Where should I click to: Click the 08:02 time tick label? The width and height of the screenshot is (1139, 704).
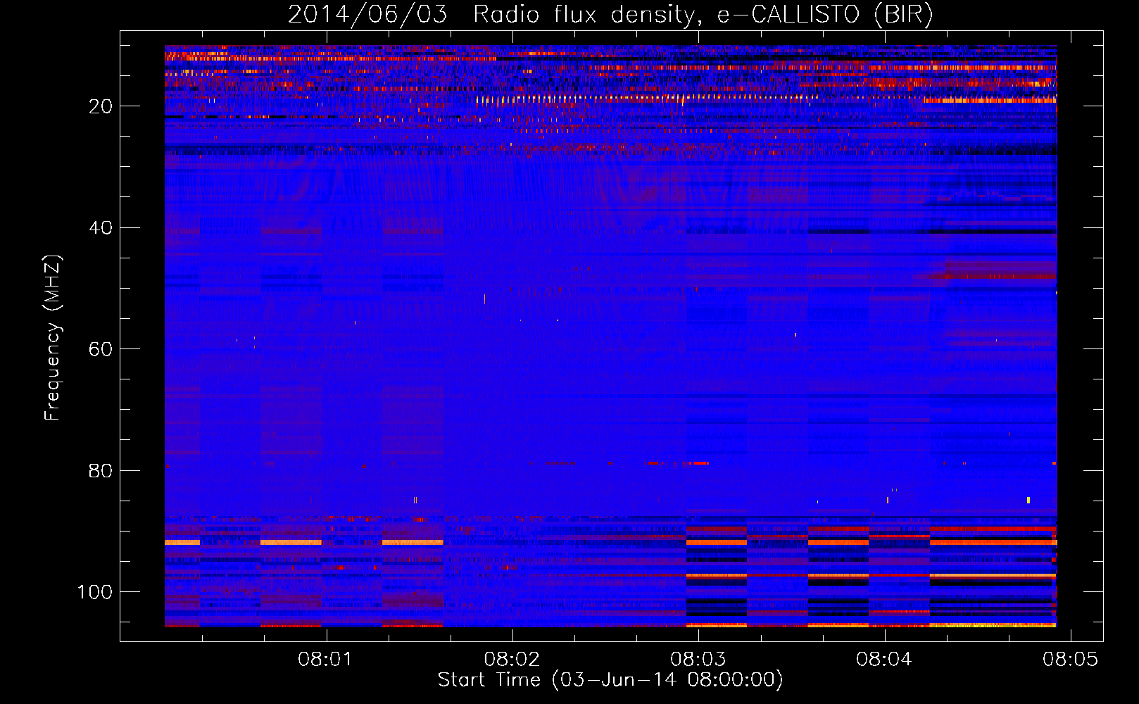pyautogui.click(x=512, y=660)
